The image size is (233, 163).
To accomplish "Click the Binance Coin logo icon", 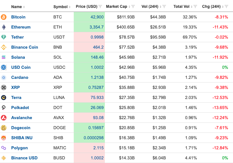I will (4, 47).
